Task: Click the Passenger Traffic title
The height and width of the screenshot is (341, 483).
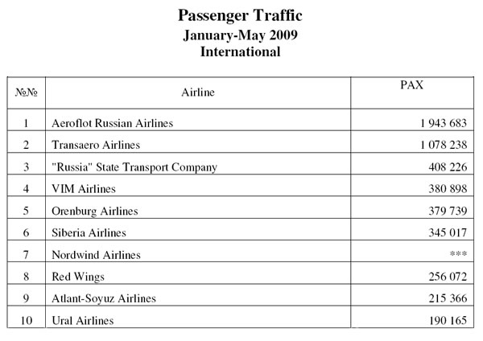Action: (x=240, y=16)
